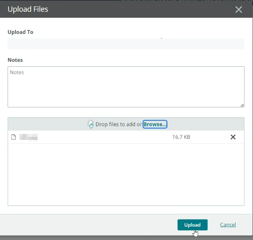Screen dimensions: 253x240
Task: Click the Notes resize handle corner
Action: click(242, 105)
